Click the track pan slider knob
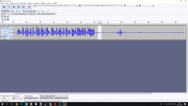Viewport: 188px width, 106px height. click(x=5, y=34)
